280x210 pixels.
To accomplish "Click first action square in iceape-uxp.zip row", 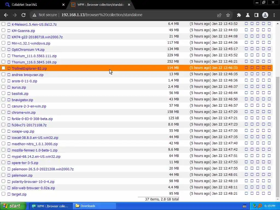I will point(246,130).
